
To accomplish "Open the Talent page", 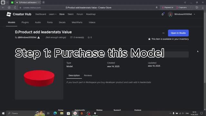I will point(70,14).
